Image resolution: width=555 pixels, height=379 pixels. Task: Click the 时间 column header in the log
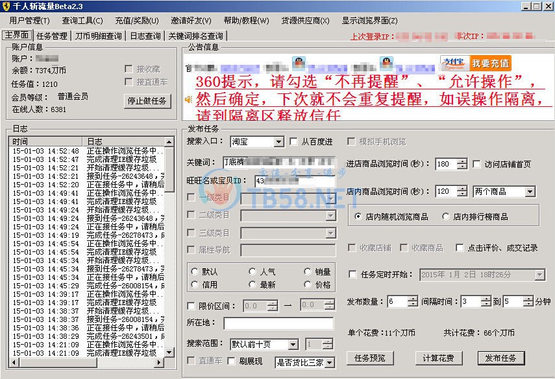click(x=45, y=142)
